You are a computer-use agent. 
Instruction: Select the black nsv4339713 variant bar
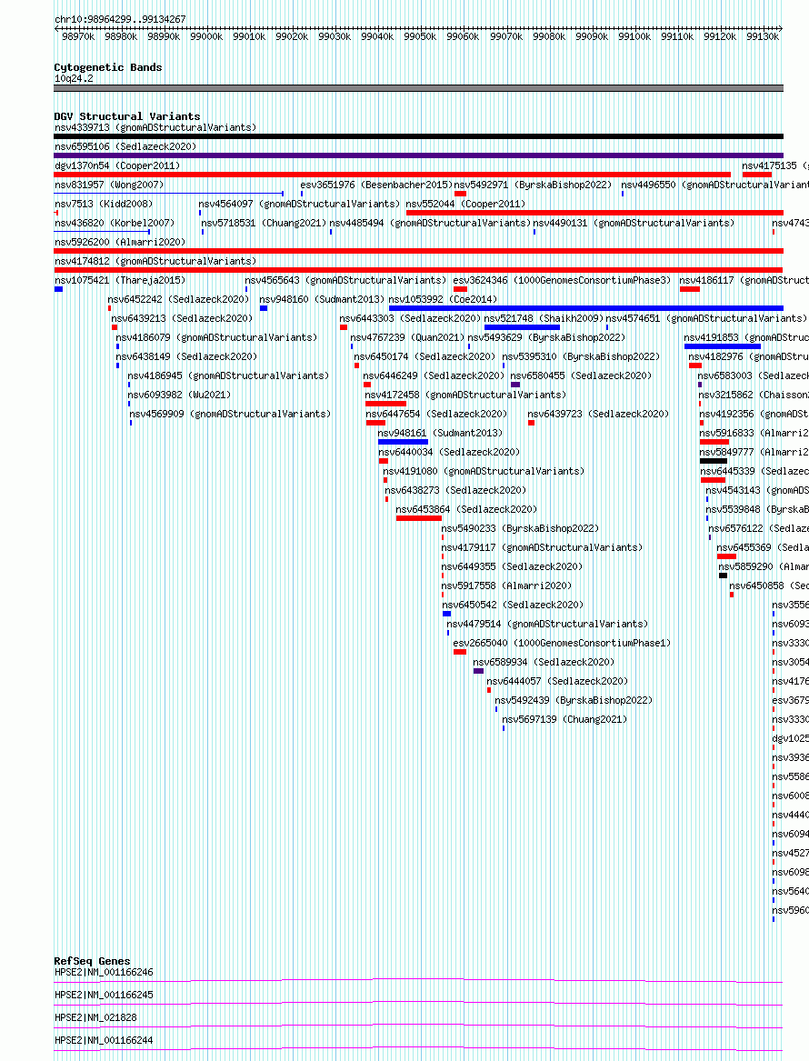419,136
